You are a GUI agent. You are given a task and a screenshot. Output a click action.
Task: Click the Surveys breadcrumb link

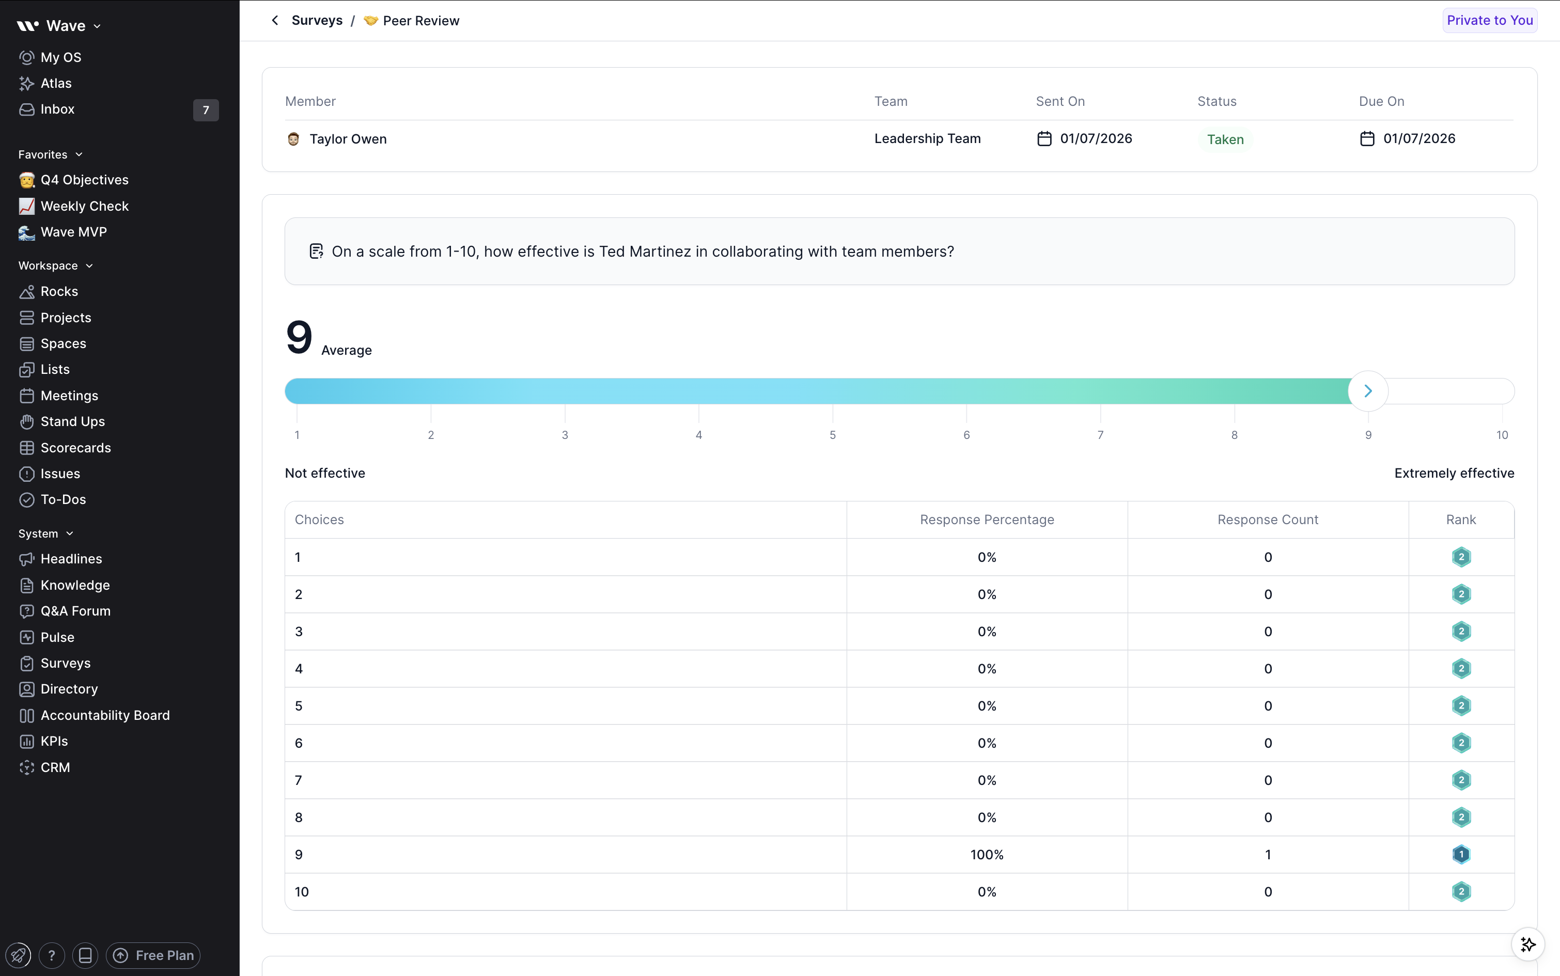(316, 21)
